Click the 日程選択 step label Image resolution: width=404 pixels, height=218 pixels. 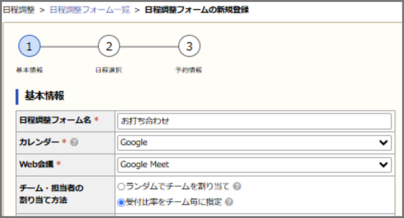point(109,70)
